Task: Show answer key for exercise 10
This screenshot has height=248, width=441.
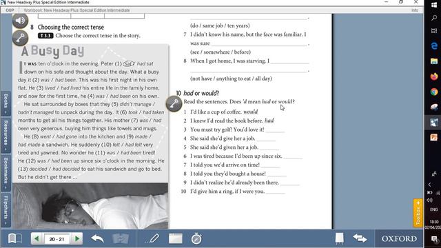Action: tap(174, 103)
